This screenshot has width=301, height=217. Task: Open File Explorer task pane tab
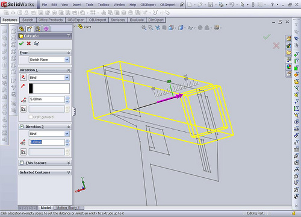pos(289,52)
